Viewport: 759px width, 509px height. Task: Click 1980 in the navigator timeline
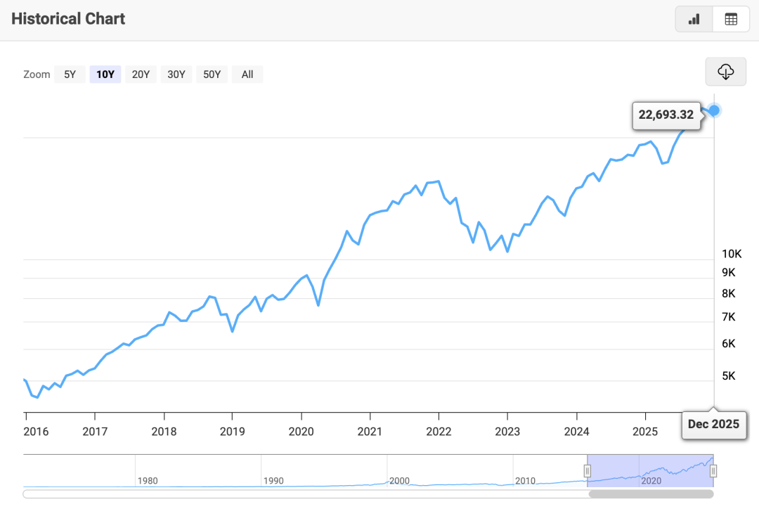coord(148,481)
